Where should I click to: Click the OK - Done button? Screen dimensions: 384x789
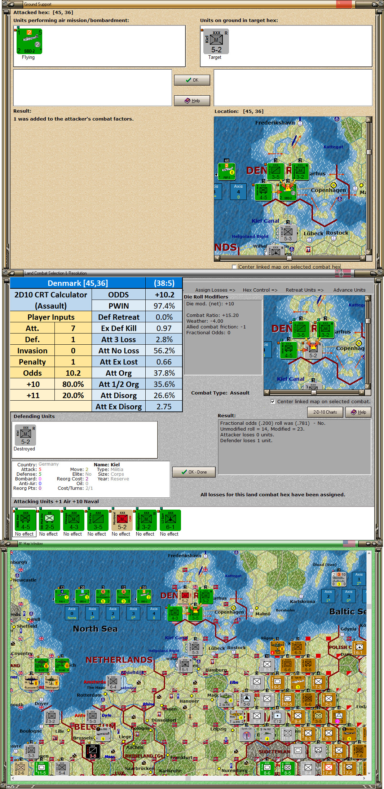click(x=194, y=472)
